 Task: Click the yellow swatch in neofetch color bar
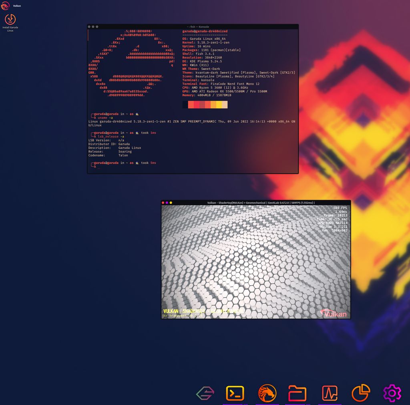[x=219, y=105]
